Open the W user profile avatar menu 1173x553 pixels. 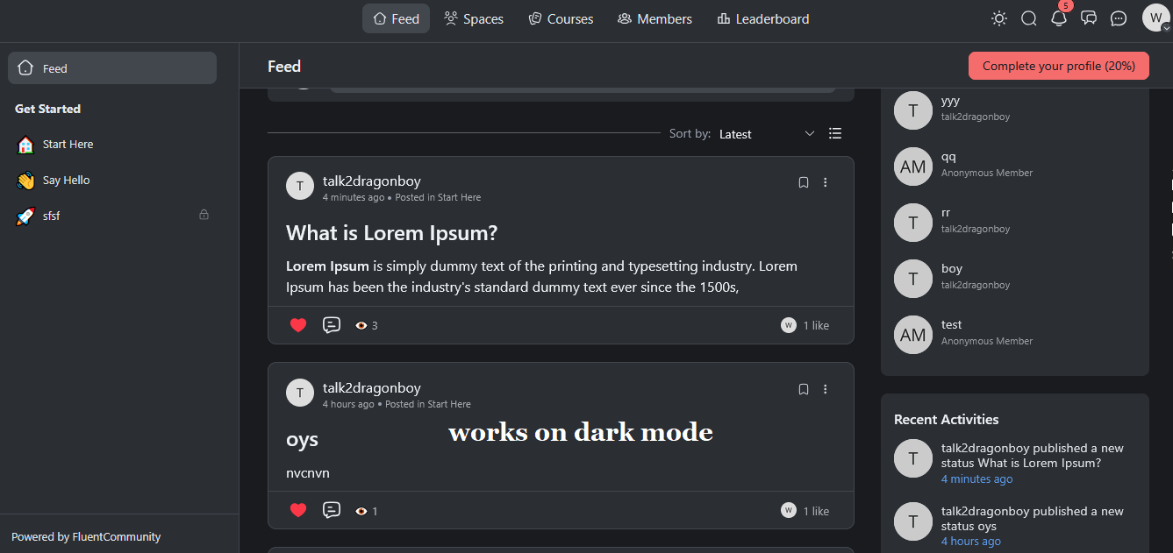coord(1155,18)
